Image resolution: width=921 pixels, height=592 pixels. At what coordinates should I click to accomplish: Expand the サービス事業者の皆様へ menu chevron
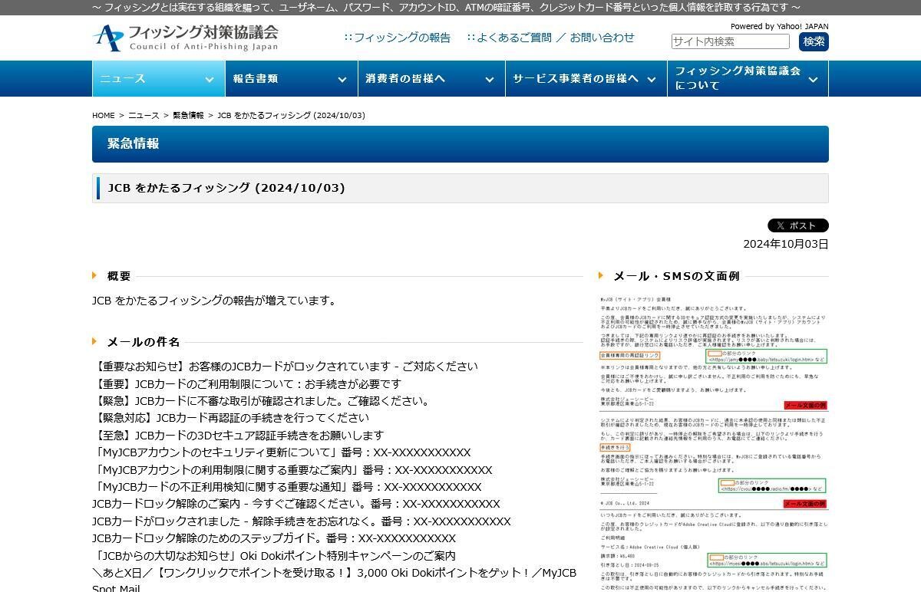(x=652, y=79)
